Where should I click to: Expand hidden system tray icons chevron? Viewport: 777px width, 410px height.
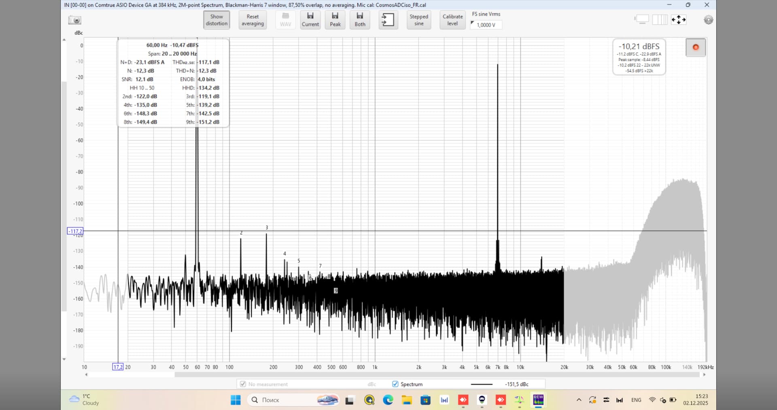(x=579, y=400)
